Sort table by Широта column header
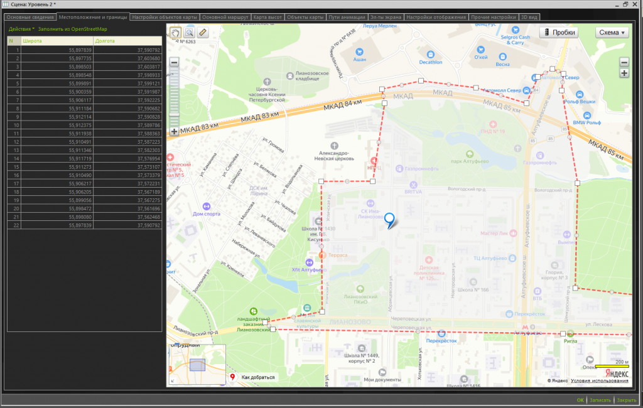This screenshot has height=408, width=643. pos(57,41)
